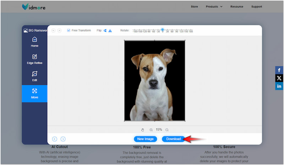This screenshot has width=284, height=165.
Task: Share on Facebook
Action: [279, 70]
